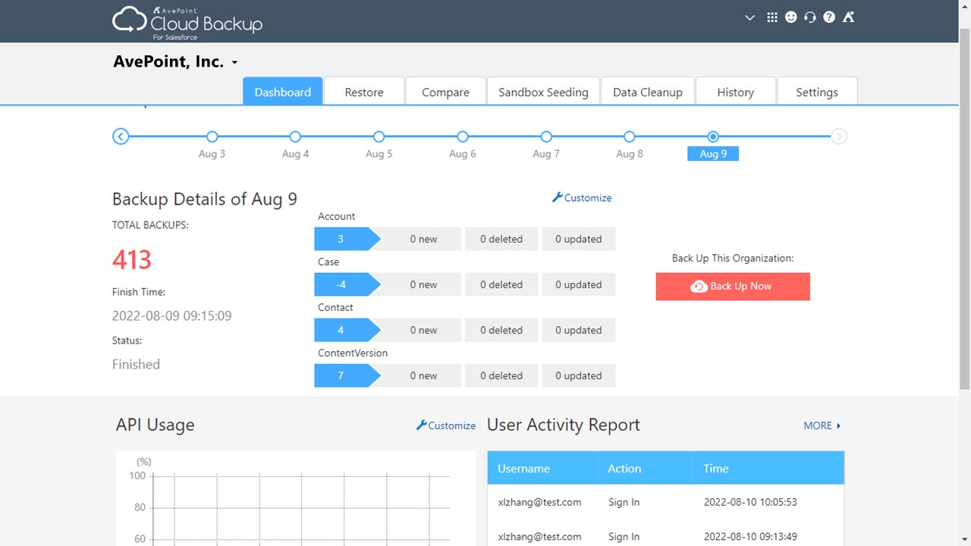This screenshot has width=971, height=546.
Task: Click the Time column header
Action: point(768,468)
